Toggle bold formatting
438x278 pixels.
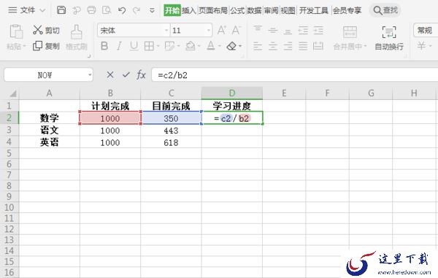click(x=104, y=46)
